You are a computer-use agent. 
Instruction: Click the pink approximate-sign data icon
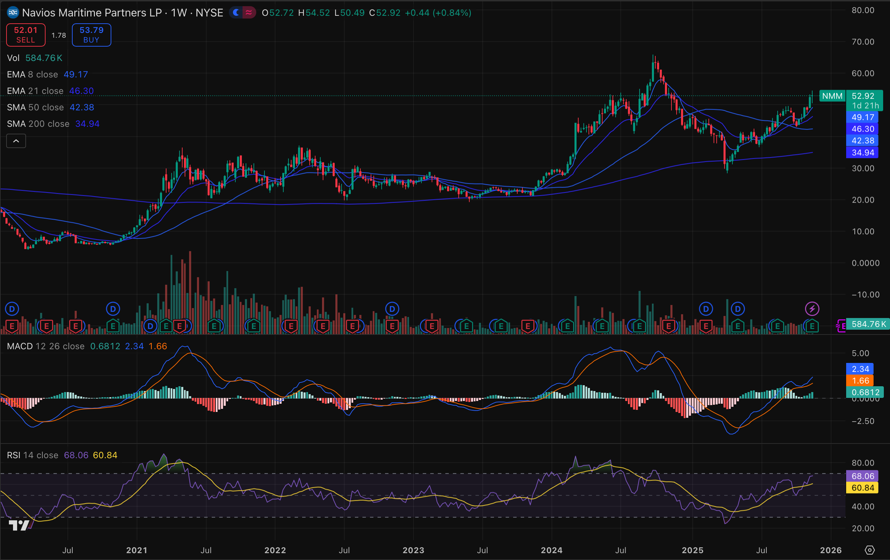click(x=249, y=13)
